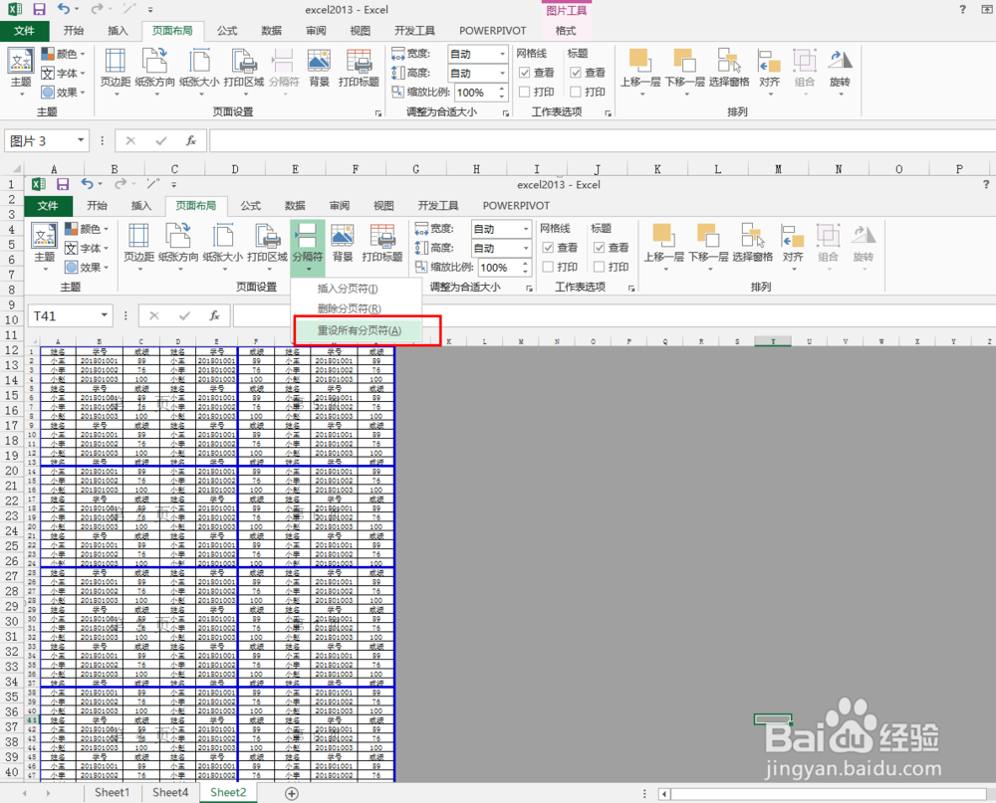Increase 缩放比例 scale spinner in top ribbon
Viewport: 996px width, 803px height.
click(502, 89)
